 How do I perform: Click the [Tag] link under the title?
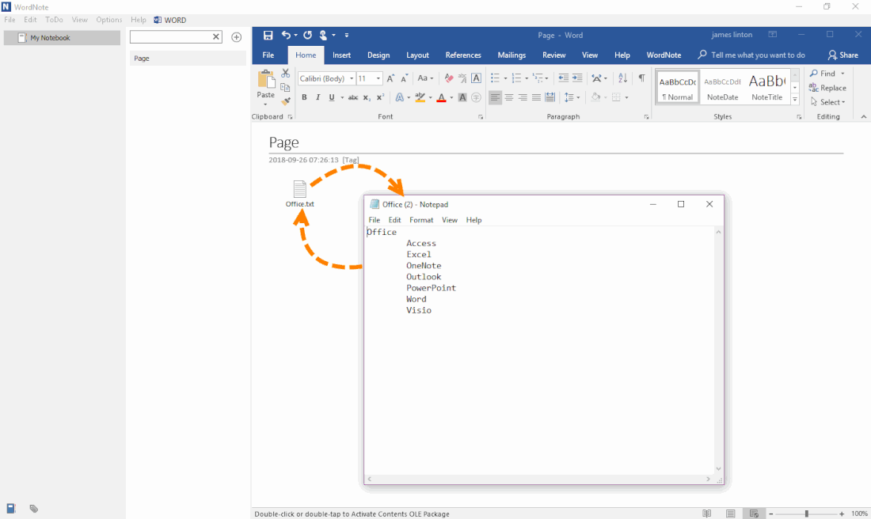[x=351, y=160]
